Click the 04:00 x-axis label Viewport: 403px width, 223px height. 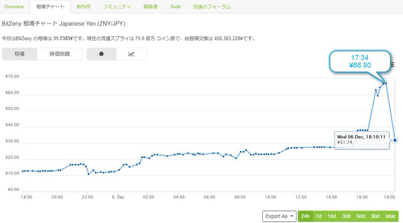point(179,197)
